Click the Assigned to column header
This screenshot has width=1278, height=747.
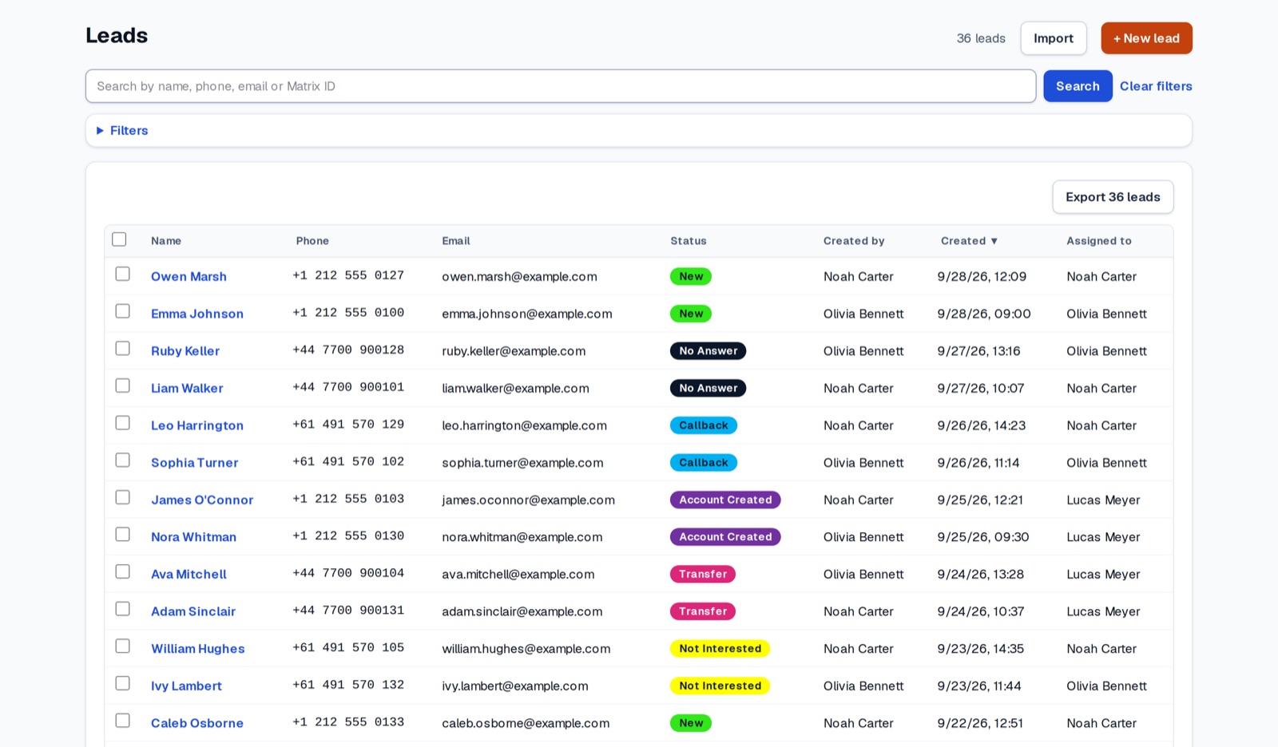[x=1099, y=241]
